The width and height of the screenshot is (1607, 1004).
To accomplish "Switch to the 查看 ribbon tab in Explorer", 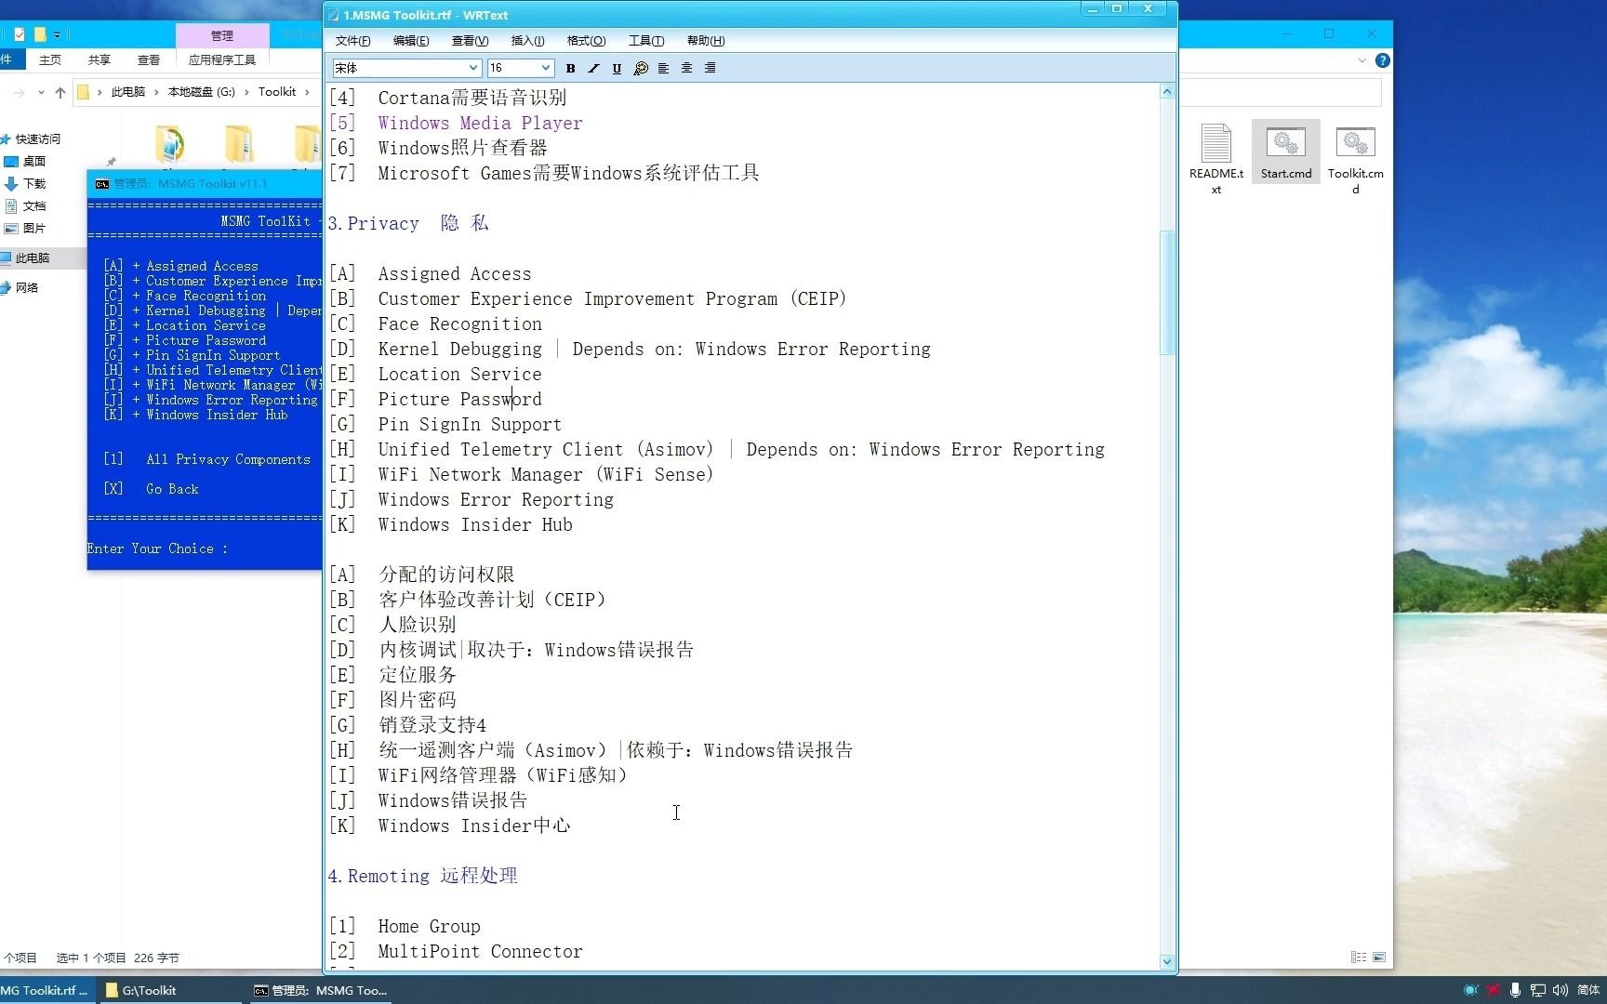I will (x=149, y=59).
